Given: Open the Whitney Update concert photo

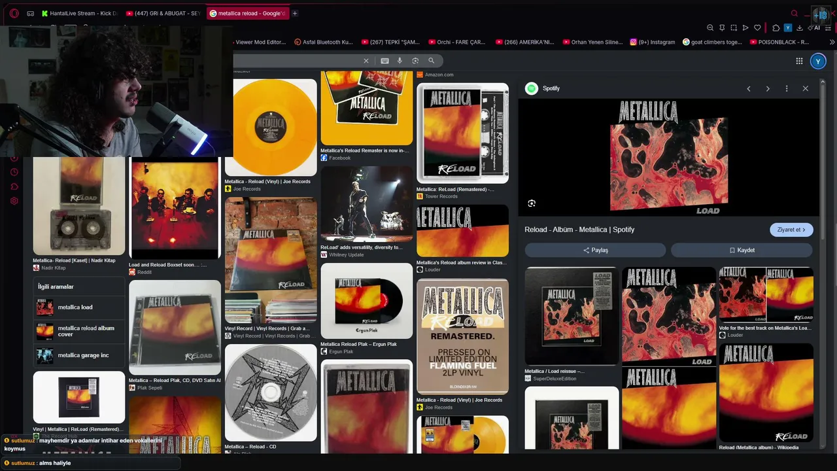Looking at the screenshot, I should click(367, 204).
